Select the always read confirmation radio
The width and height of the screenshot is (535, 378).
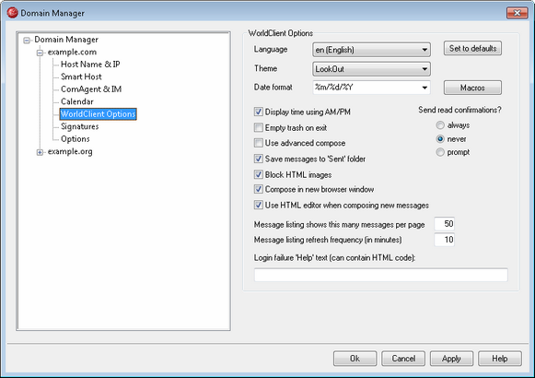pyautogui.click(x=440, y=125)
